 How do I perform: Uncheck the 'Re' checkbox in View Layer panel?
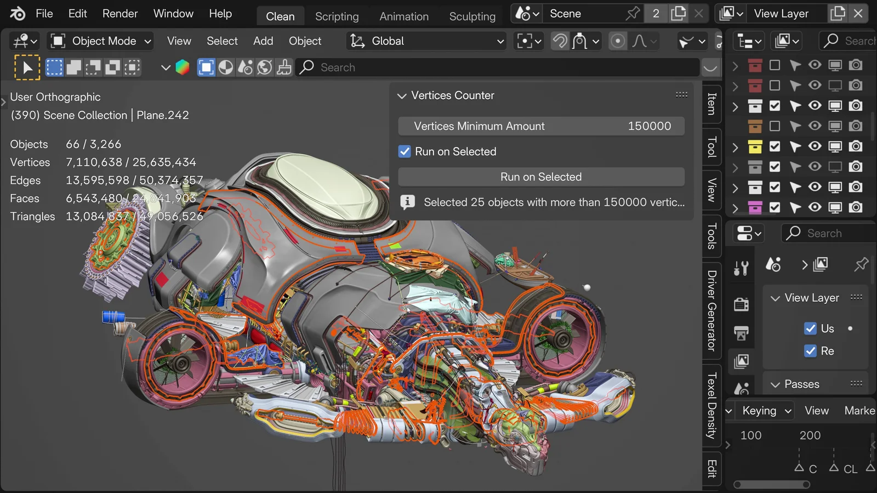tap(810, 351)
